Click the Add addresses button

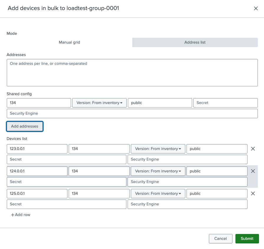point(24,126)
